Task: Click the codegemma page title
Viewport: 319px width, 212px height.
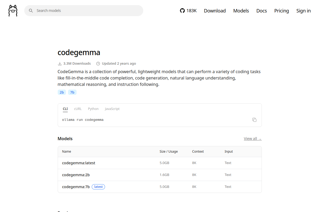Action: click(79, 52)
